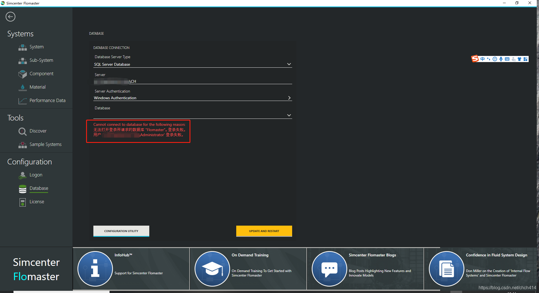Click the Performance Data chart icon

[23, 101]
